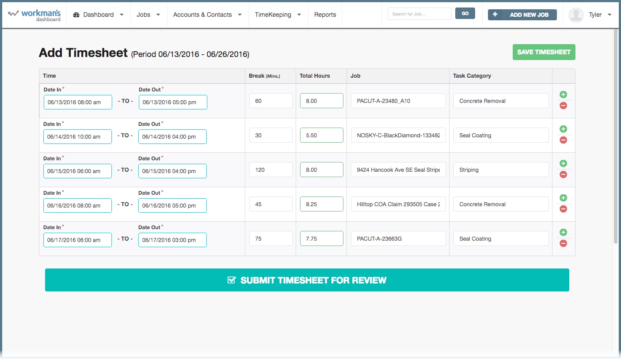Select job field PACUT-A-23480_A10
621x359 pixels.
(x=398, y=101)
